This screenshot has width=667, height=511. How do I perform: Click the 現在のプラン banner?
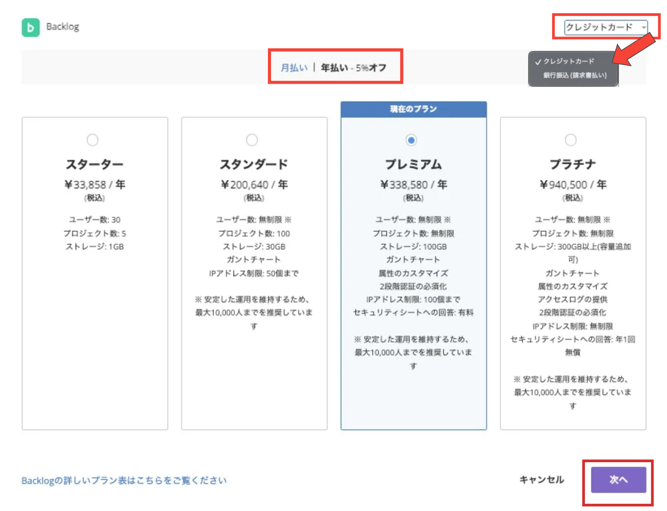413,108
